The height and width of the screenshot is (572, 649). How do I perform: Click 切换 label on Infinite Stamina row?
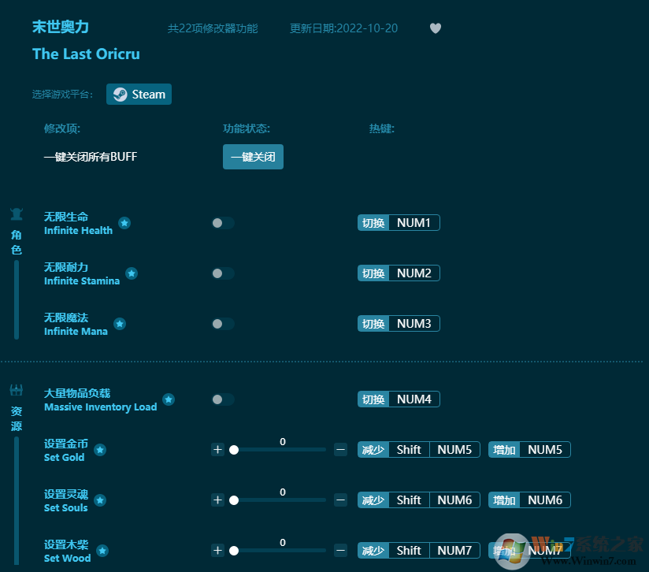[373, 273]
